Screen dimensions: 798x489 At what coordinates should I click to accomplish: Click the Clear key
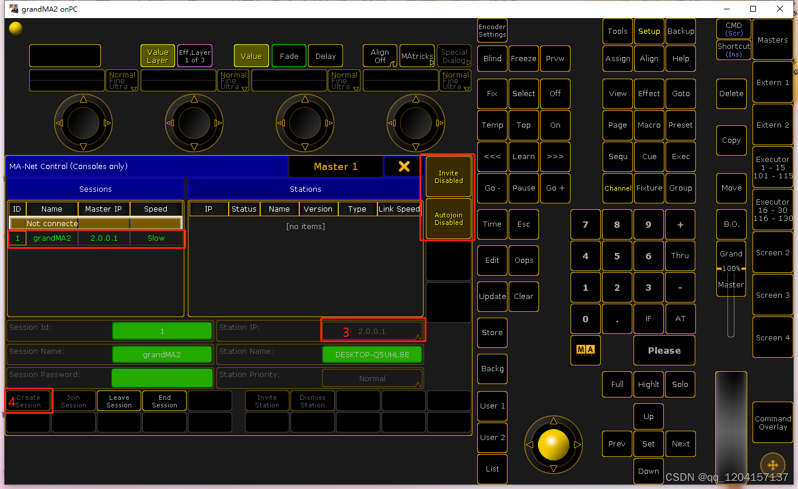[x=523, y=297]
